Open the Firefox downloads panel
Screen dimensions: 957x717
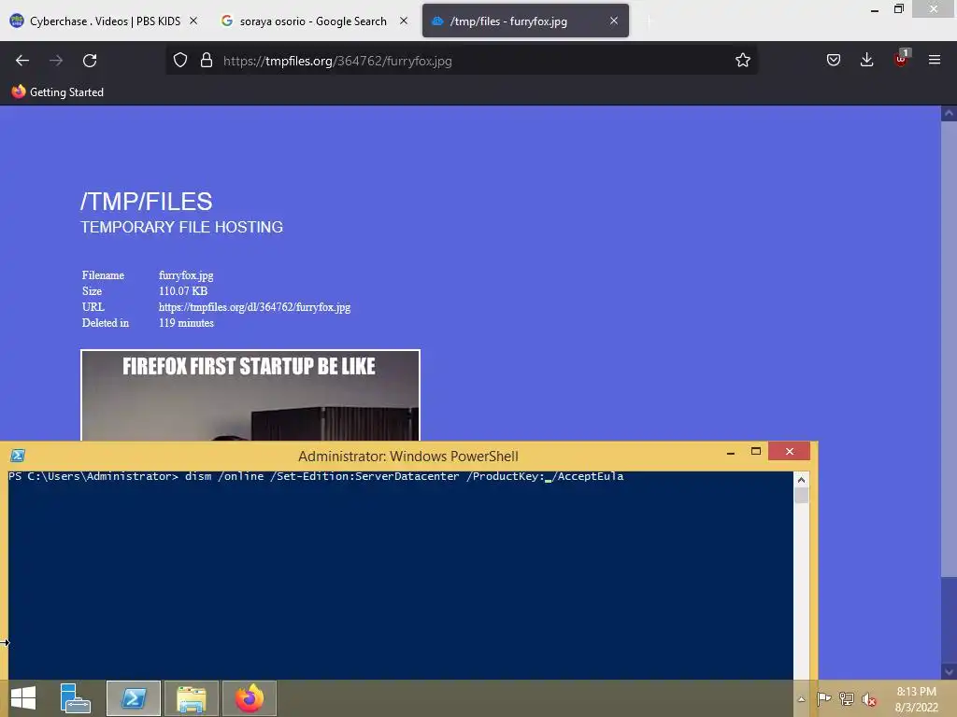(x=866, y=59)
